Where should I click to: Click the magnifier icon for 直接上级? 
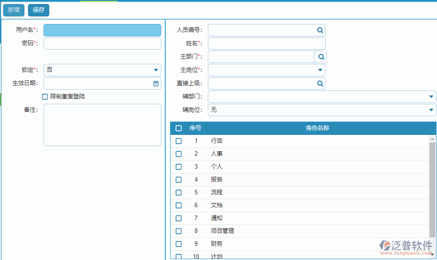tap(320, 83)
